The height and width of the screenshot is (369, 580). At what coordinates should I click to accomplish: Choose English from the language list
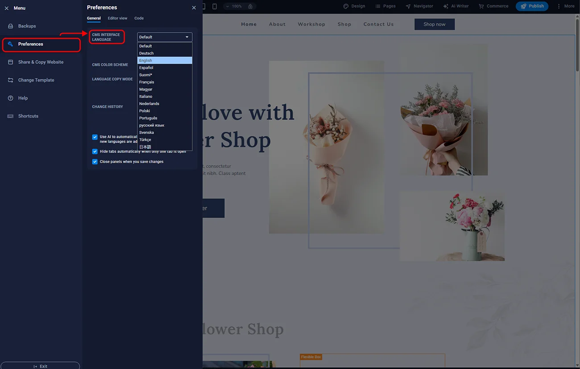click(164, 61)
